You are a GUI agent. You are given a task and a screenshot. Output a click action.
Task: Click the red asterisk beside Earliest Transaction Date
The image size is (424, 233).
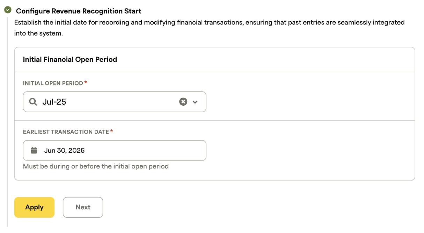point(112,131)
